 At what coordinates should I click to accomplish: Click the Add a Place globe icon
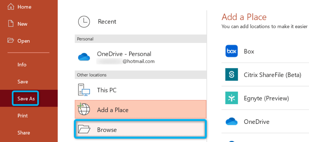click(84, 110)
